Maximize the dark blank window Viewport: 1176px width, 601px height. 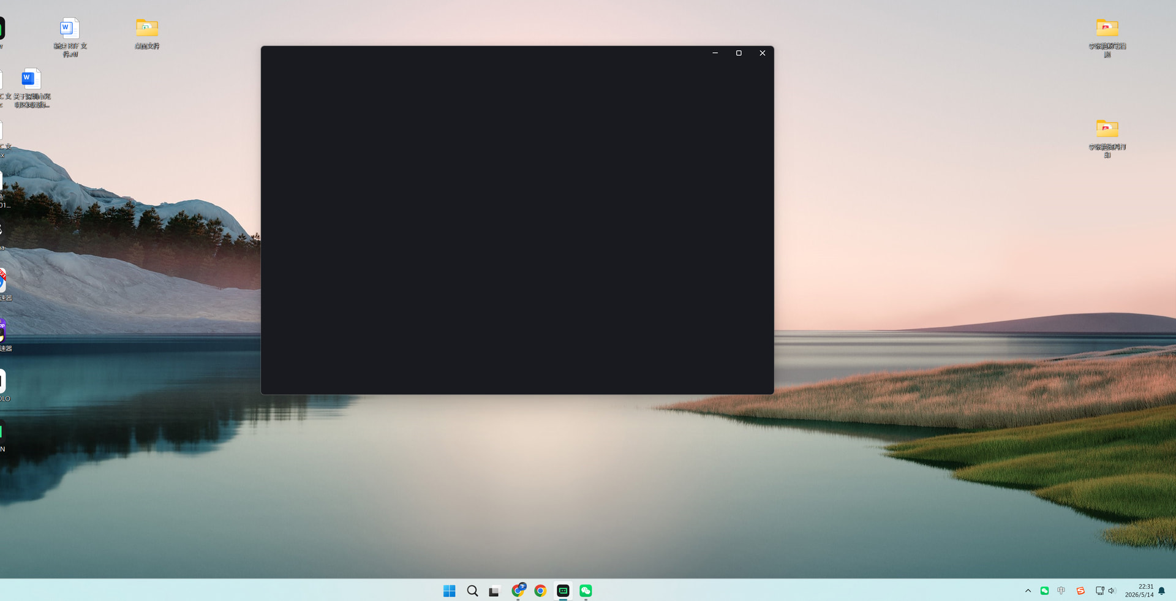739,53
